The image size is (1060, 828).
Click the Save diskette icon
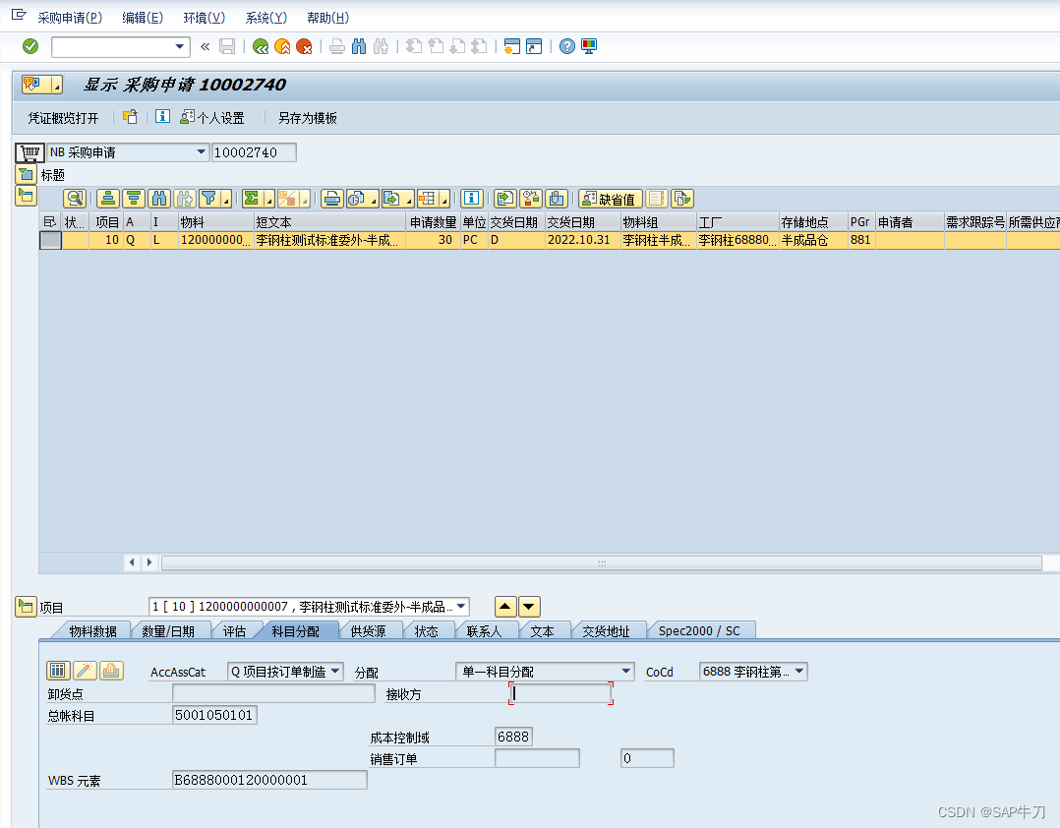coord(227,46)
